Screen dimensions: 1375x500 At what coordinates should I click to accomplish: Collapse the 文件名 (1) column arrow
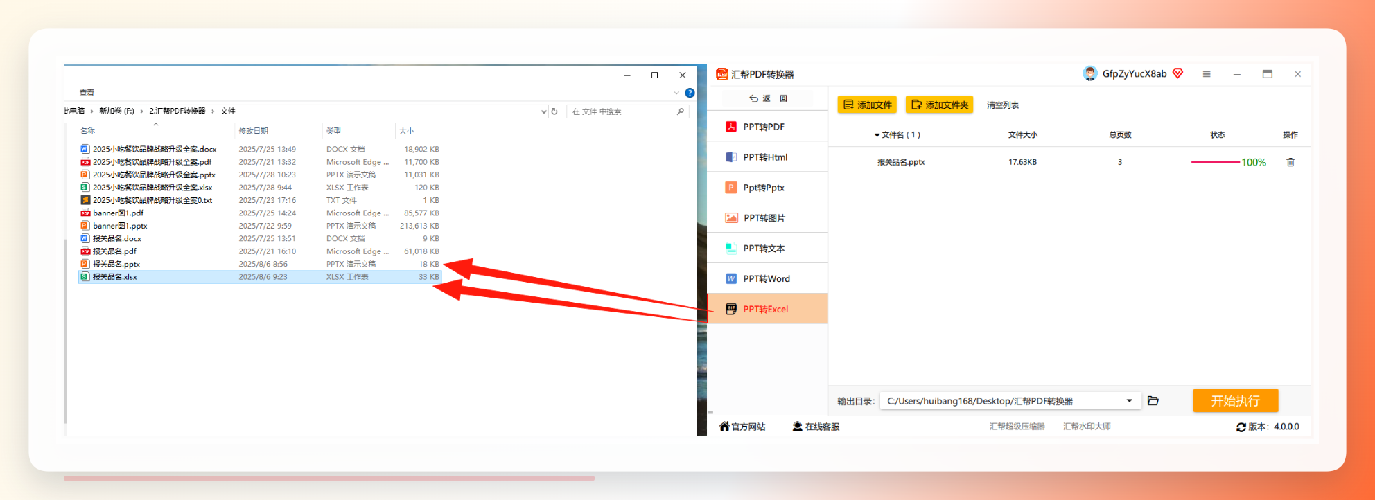(877, 135)
